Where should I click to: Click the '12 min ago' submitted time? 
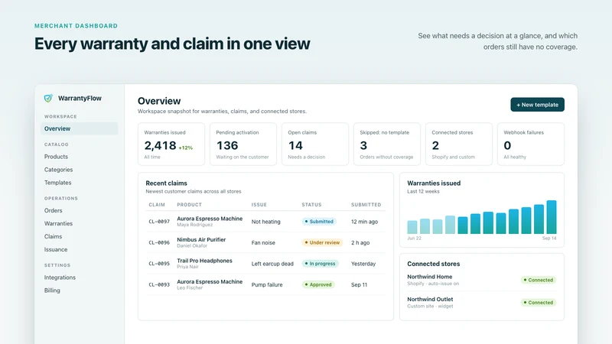365,222
